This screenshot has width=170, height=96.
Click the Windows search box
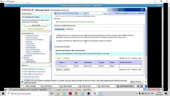[28, 94]
